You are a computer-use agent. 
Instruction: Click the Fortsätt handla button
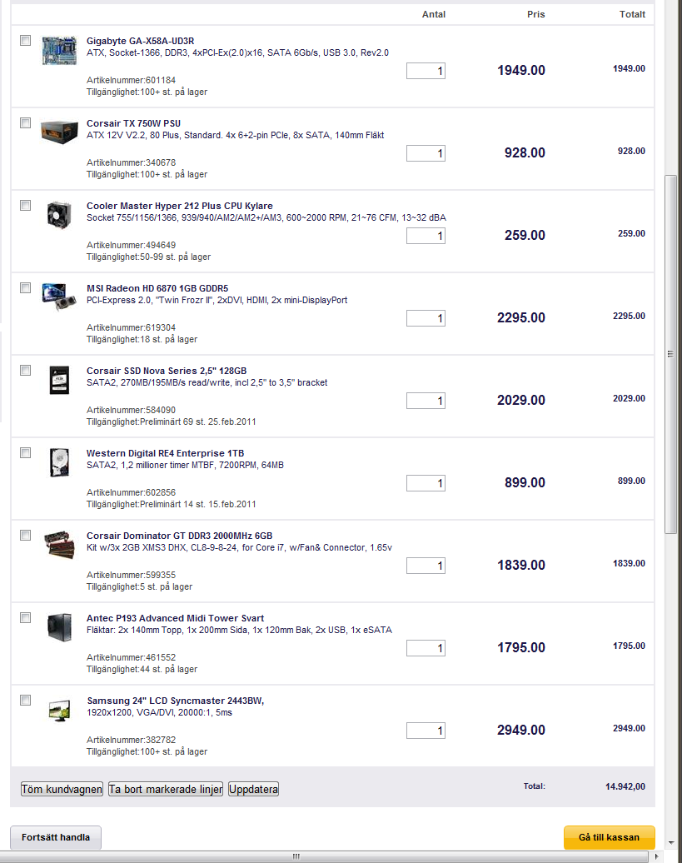coord(55,837)
